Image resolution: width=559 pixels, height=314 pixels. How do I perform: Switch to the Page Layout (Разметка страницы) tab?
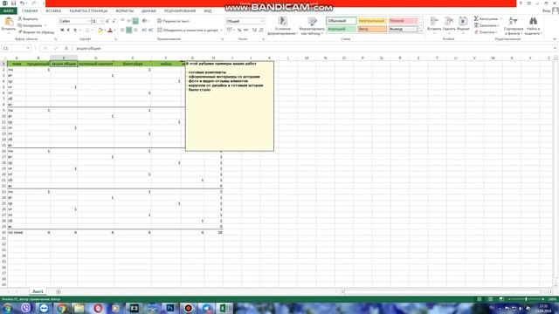click(x=88, y=11)
